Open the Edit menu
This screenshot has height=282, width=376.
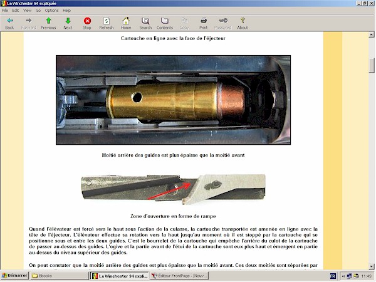click(x=16, y=11)
